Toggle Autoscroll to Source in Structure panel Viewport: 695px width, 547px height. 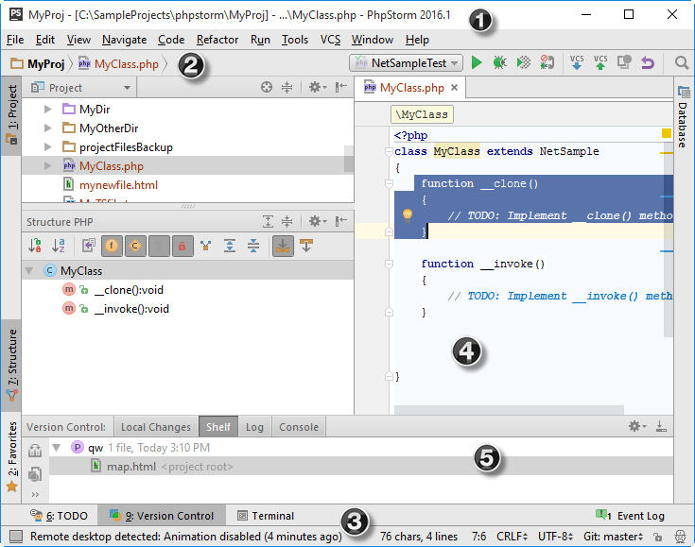[x=282, y=246]
